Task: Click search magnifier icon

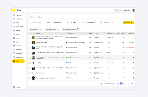Action: tap(31, 22)
